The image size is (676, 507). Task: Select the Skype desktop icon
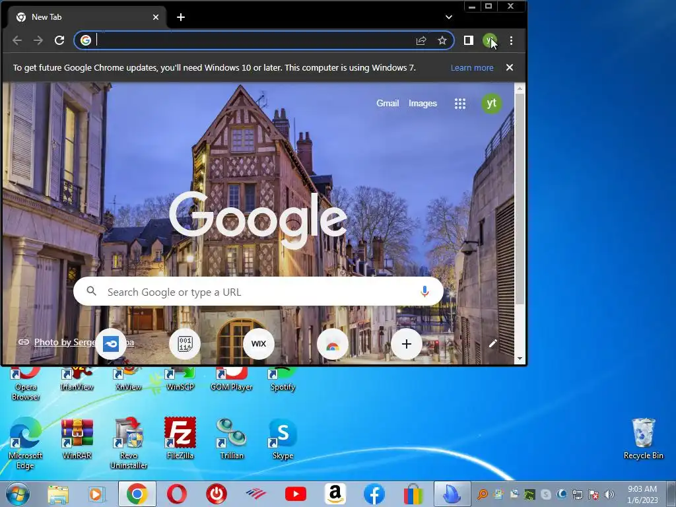(283, 438)
